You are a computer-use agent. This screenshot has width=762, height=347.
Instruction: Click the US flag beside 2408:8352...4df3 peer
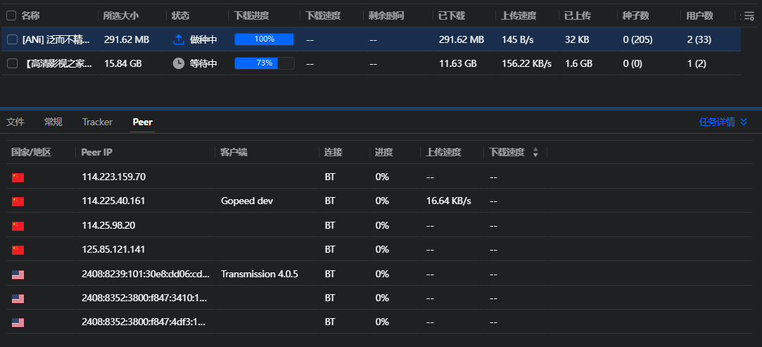tap(18, 322)
